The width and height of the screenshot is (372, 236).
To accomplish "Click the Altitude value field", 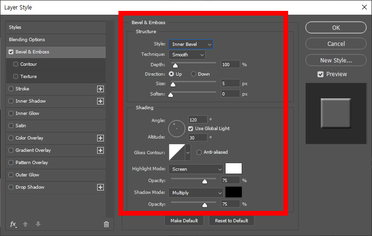I will [x=198, y=138].
